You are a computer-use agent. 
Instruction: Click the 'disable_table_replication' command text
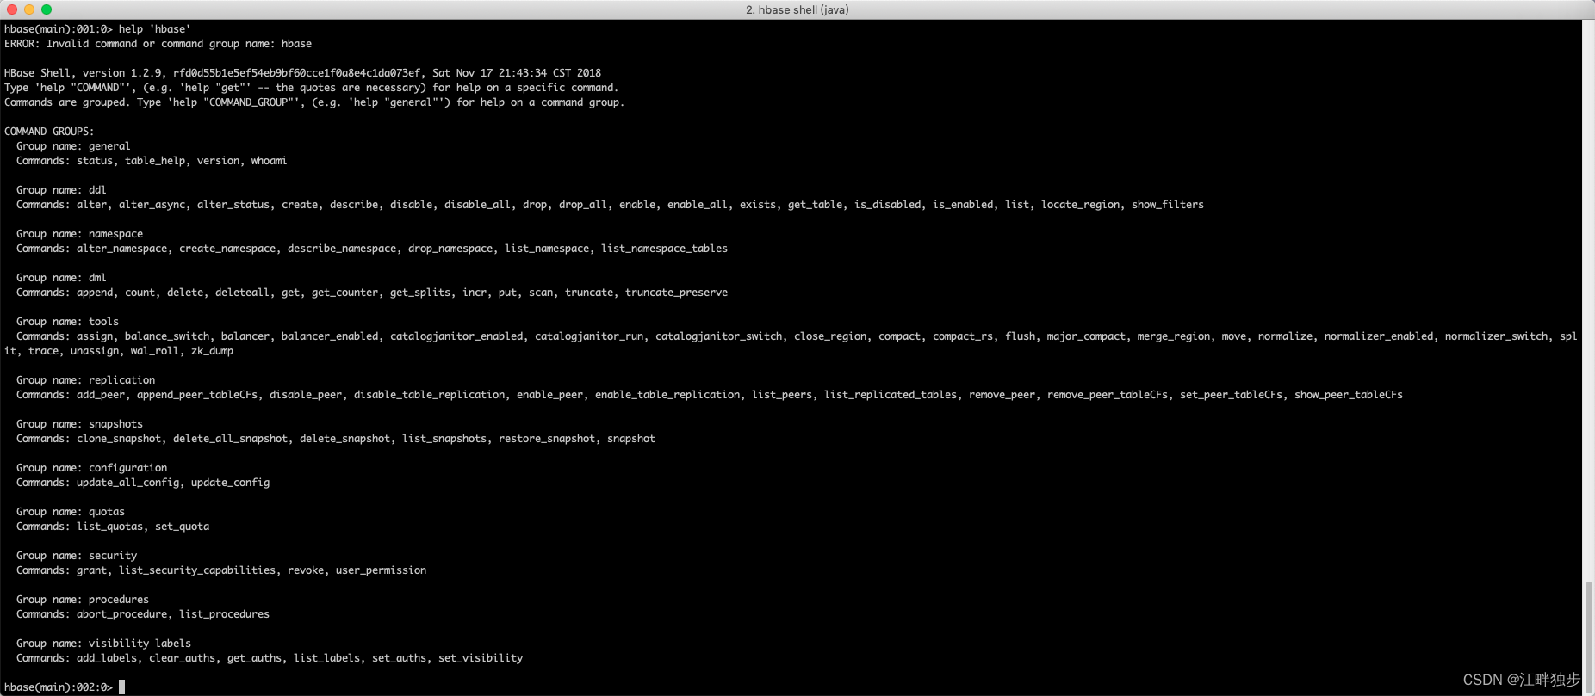tap(429, 395)
